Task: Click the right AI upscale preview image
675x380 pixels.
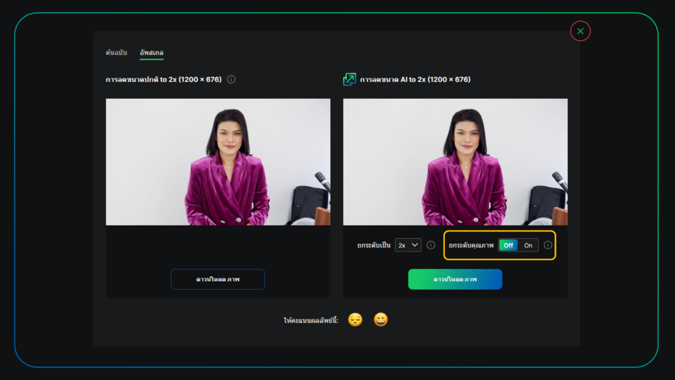Action: (x=455, y=162)
